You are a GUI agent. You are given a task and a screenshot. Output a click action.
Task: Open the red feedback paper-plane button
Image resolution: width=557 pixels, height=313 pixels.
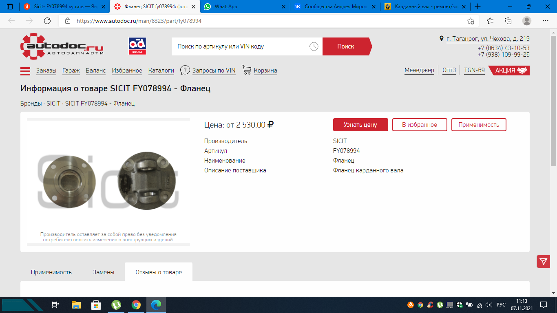[544, 261]
